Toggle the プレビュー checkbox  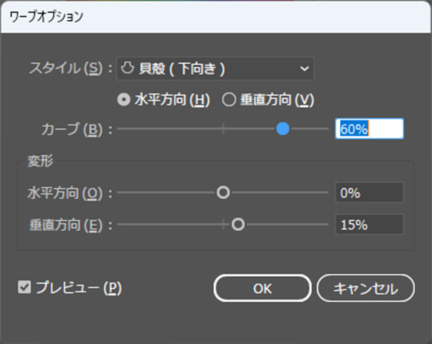25,288
